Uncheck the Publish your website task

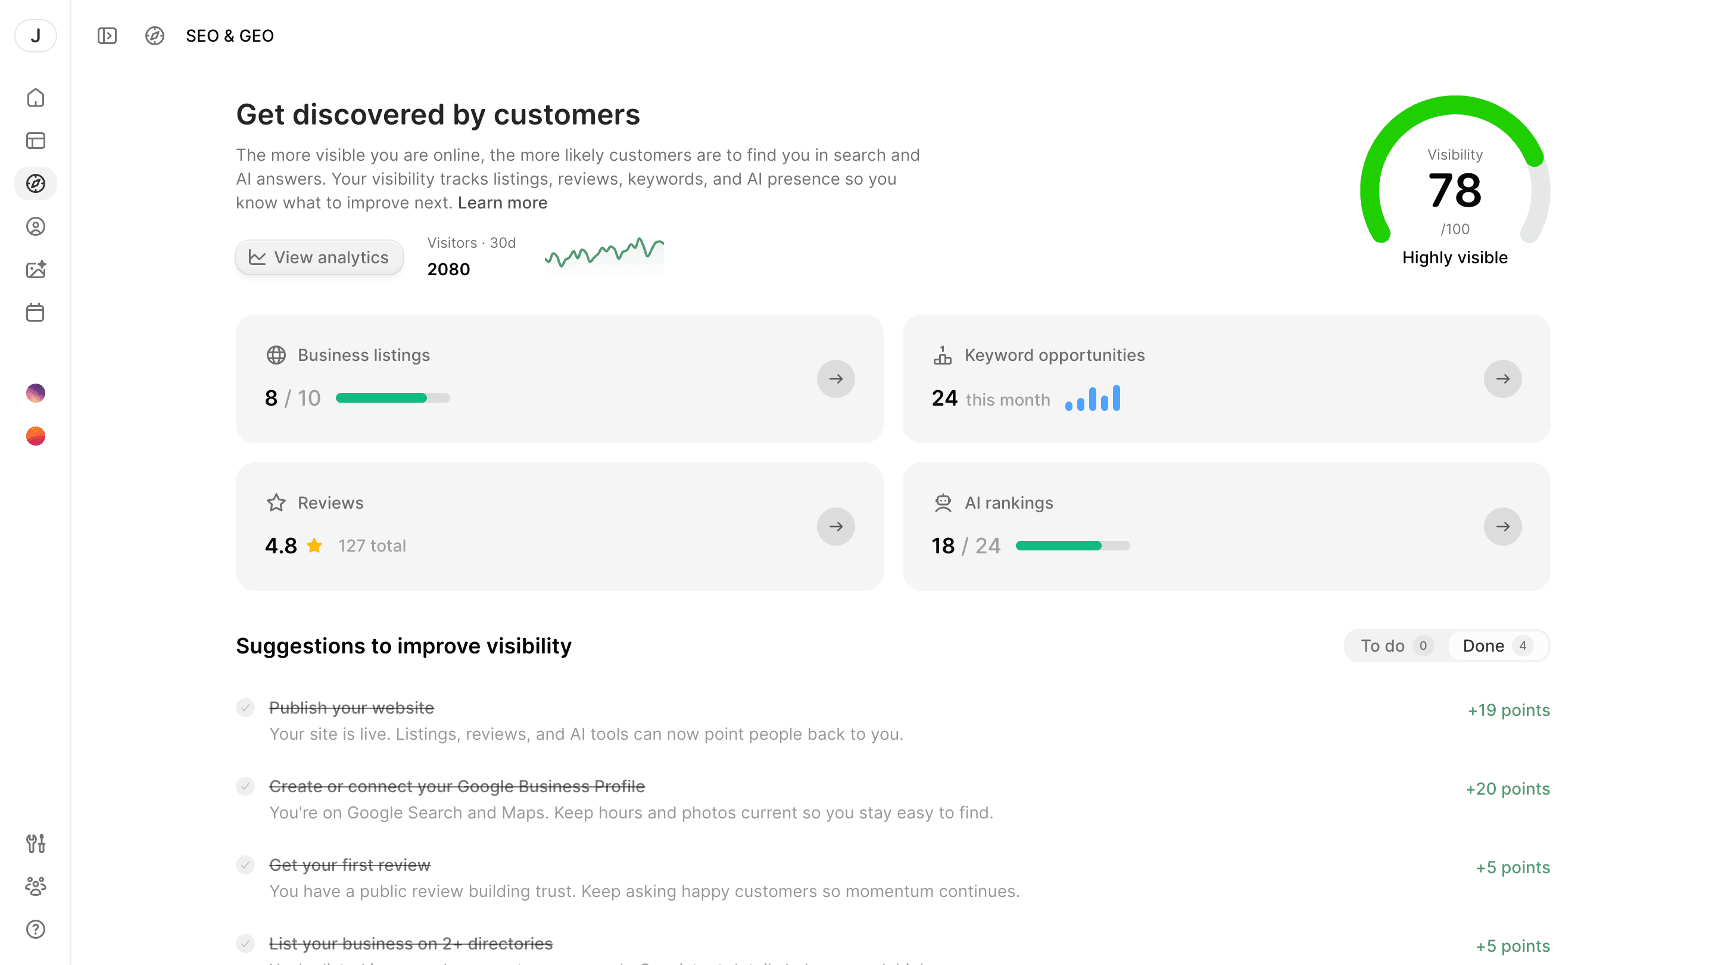(245, 707)
